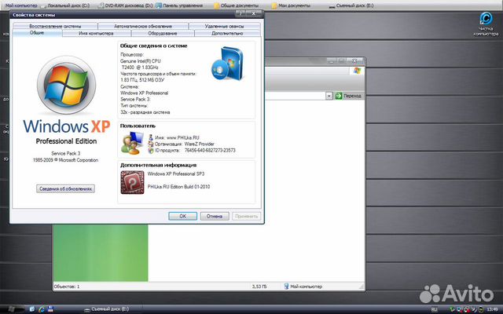Click the Мой компьютер status bar entry
Viewport: 503px width, 314px height.
point(303,287)
